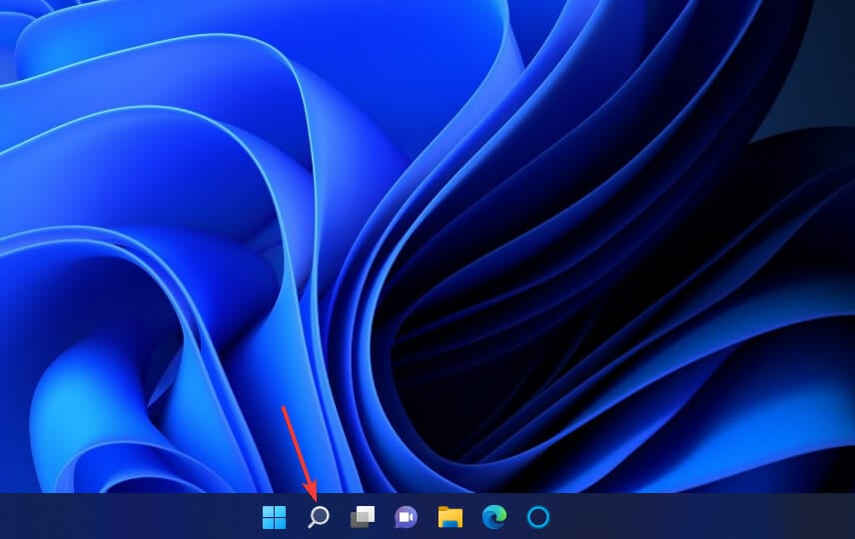Click the red arrow annotation on the wallpaper
Screen dimensions: 855x539
(x=299, y=451)
